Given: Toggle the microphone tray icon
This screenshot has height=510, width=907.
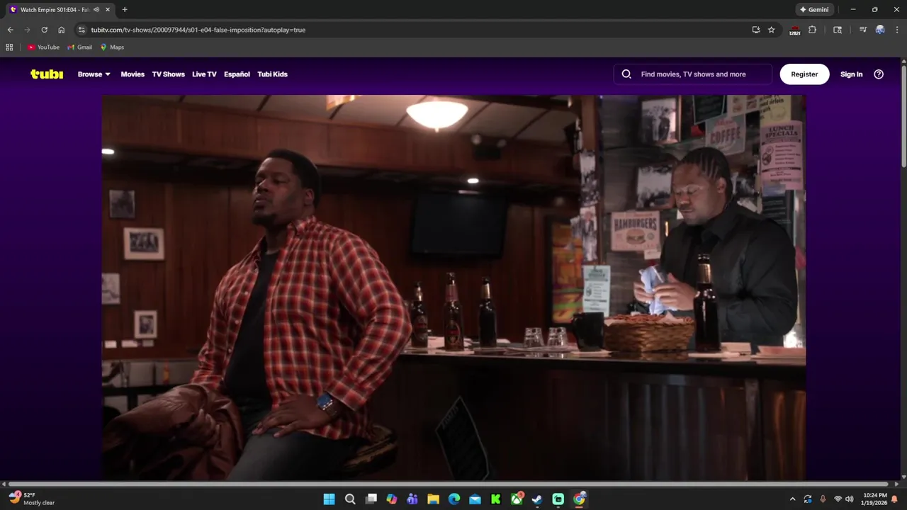Looking at the screenshot, I should [x=823, y=499].
